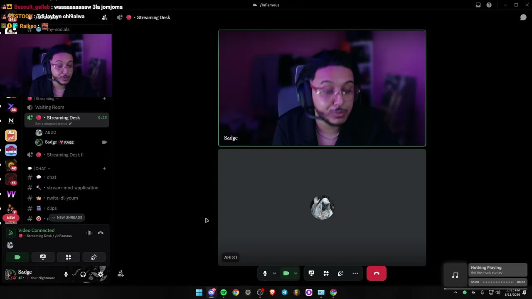The image size is (532, 299).
Task: Share screen from the Video Connected panel
Action: tap(43, 257)
